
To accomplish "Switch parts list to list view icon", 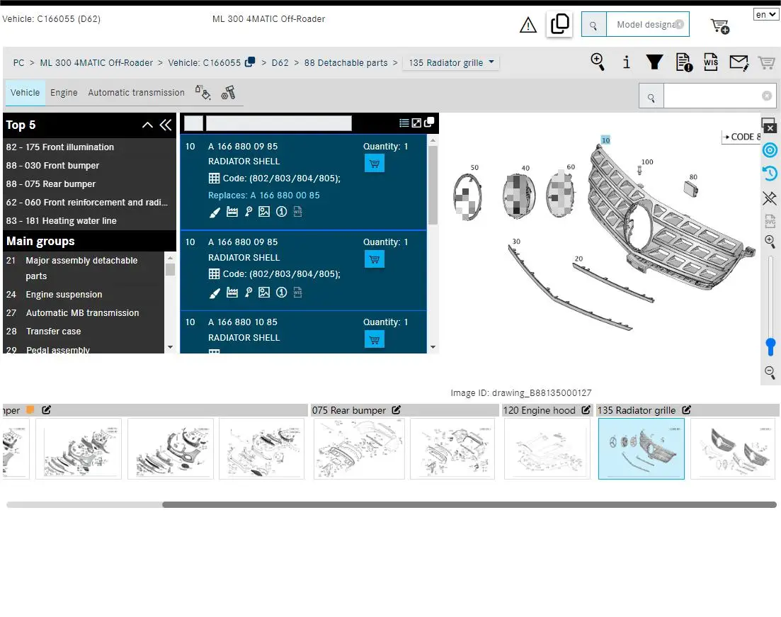I will pyautogui.click(x=404, y=123).
